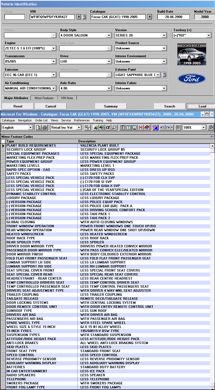Expand the Engine dropdown list

(x=53, y=49)
